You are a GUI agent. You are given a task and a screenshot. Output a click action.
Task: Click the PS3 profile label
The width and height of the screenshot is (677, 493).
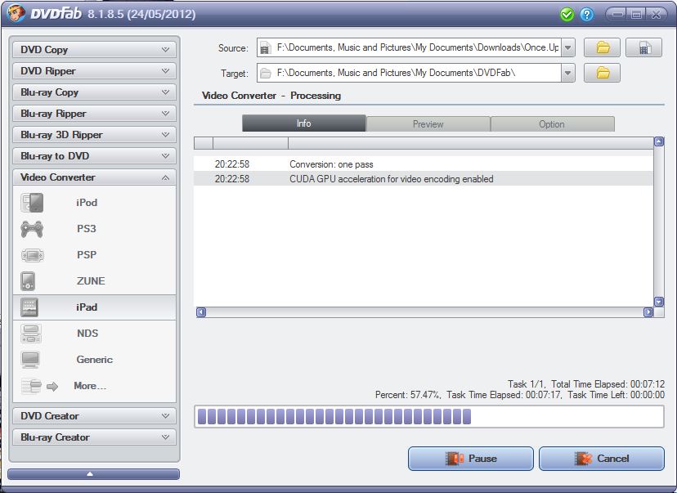(x=87, y=229)
